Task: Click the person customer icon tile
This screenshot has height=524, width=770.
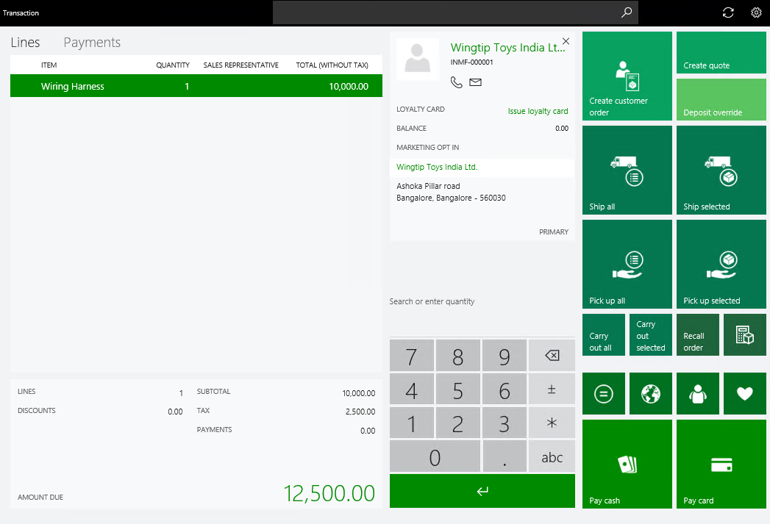Action: 698,393
